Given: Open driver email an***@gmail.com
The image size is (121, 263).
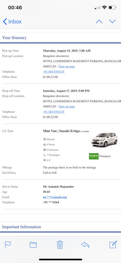Looking at the screenshot, I should tap(55, 197).
